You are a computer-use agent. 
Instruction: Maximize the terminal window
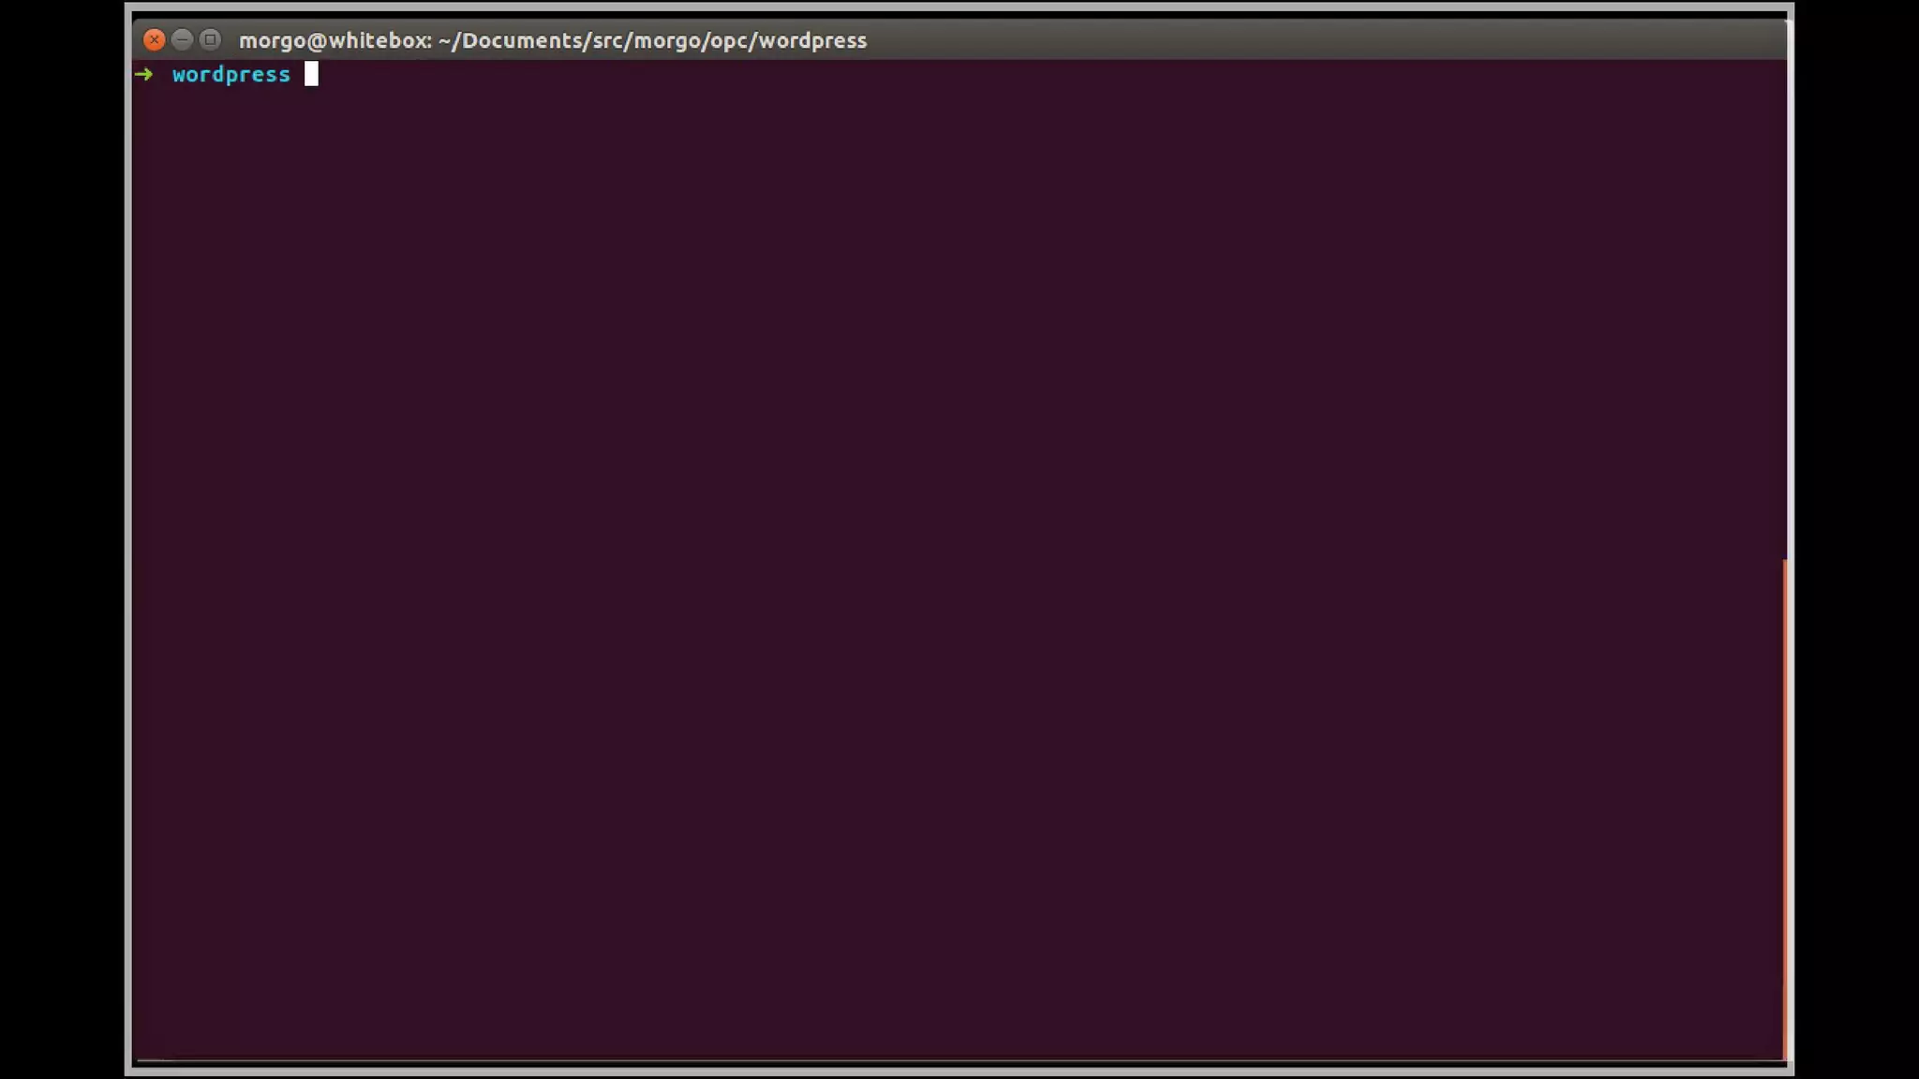[210, 39]
